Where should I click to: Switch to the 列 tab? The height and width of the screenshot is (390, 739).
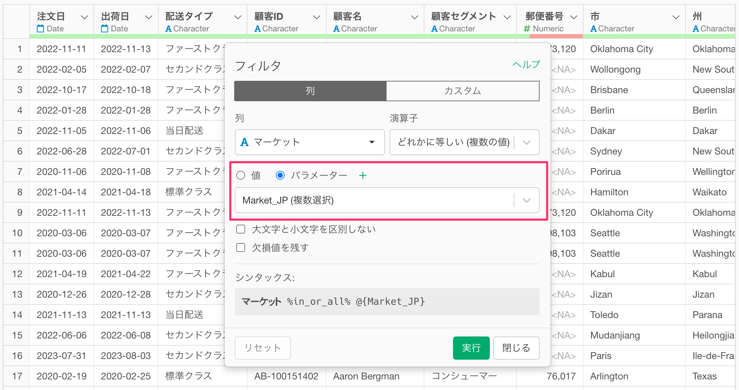[310, 91]
